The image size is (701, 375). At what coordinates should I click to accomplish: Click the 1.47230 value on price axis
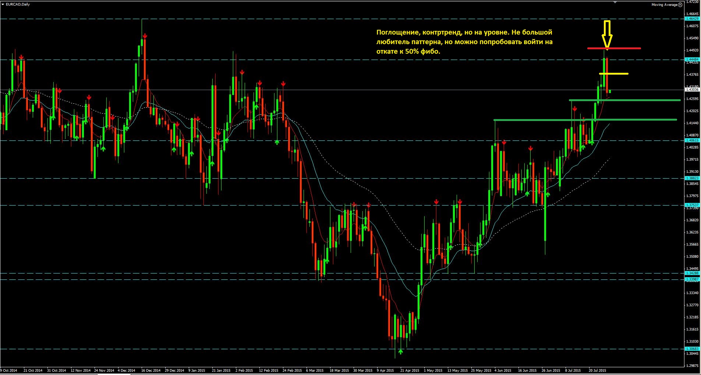click(693, 2)
